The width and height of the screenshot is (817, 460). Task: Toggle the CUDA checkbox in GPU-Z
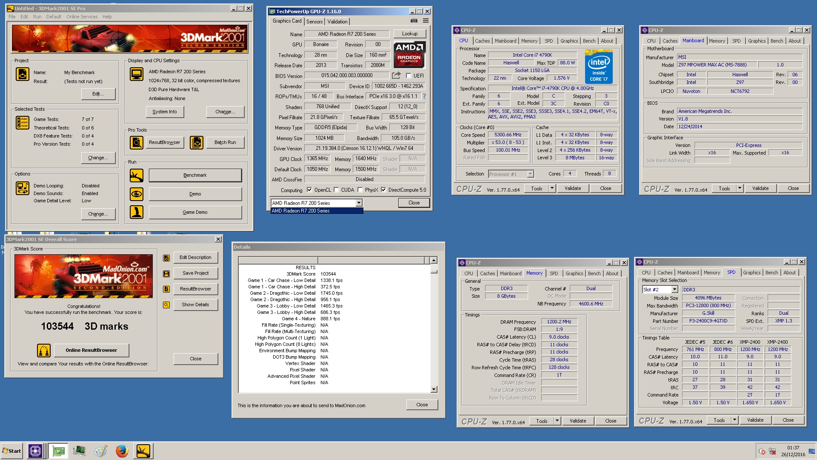(336, 190)
